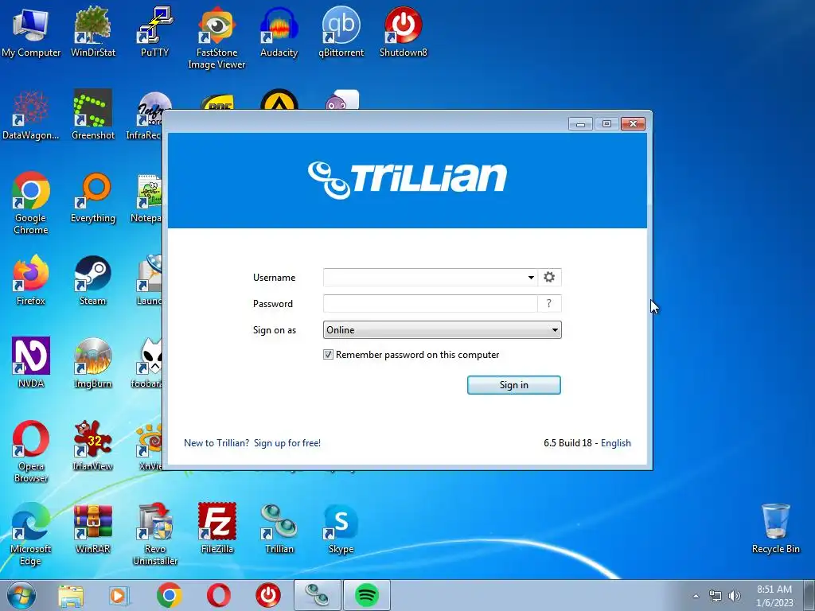Viewport: 815px width, 611px height.
Task: Select the Firefox desktop icon
Action: pos(31,280)
